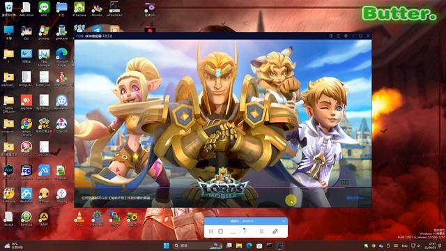Open geek.exe desktop shortcut
446x251 pixels.
point(62,32)
